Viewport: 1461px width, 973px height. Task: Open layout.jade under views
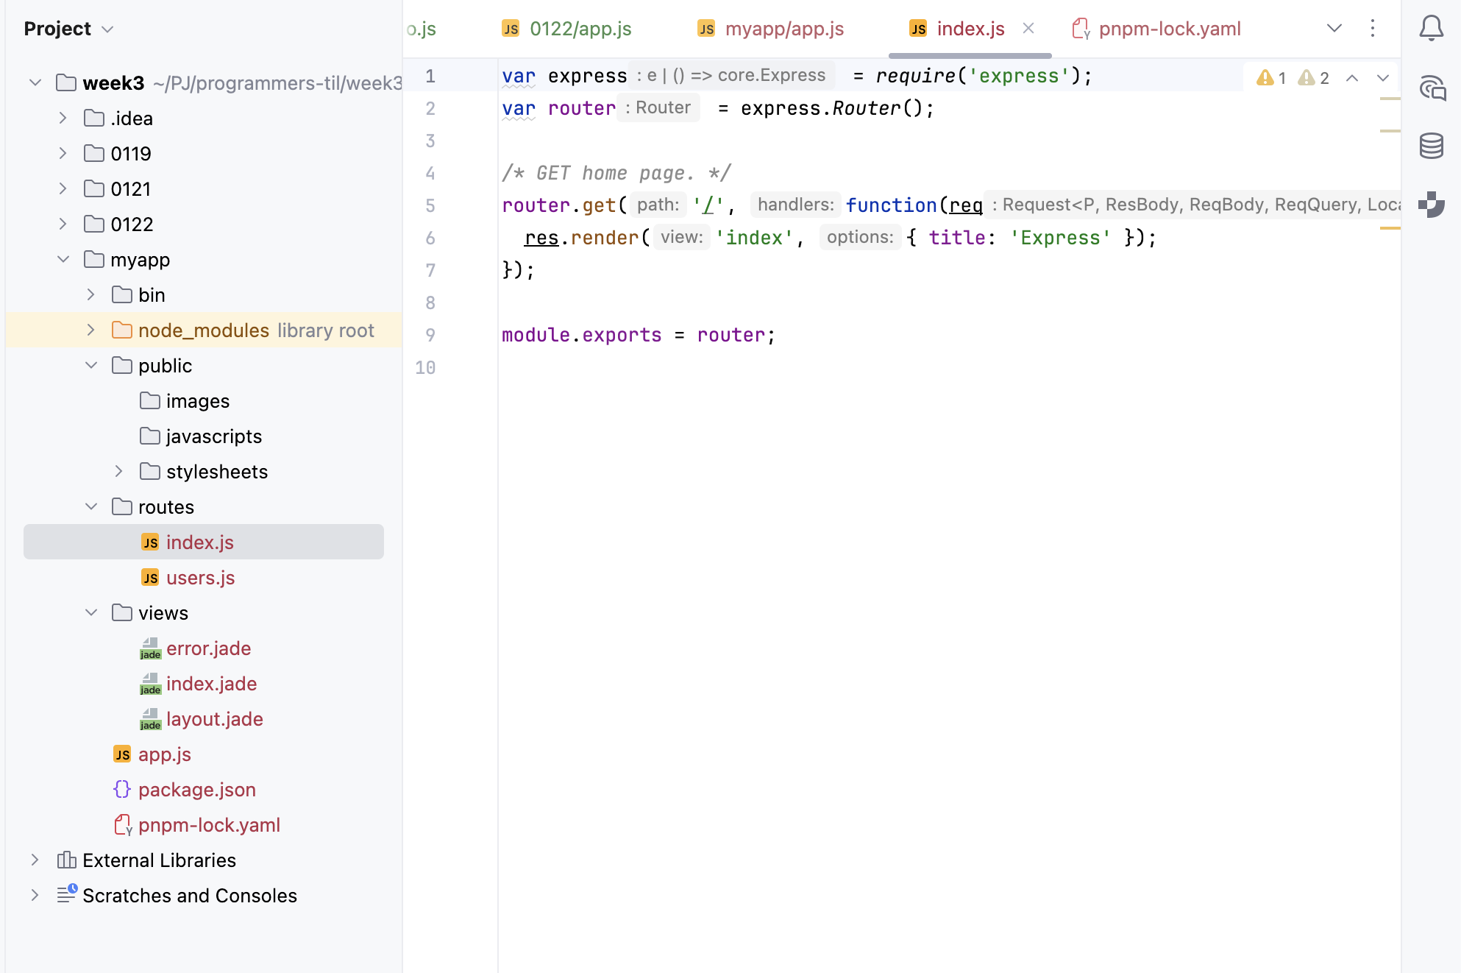(214, 719)
